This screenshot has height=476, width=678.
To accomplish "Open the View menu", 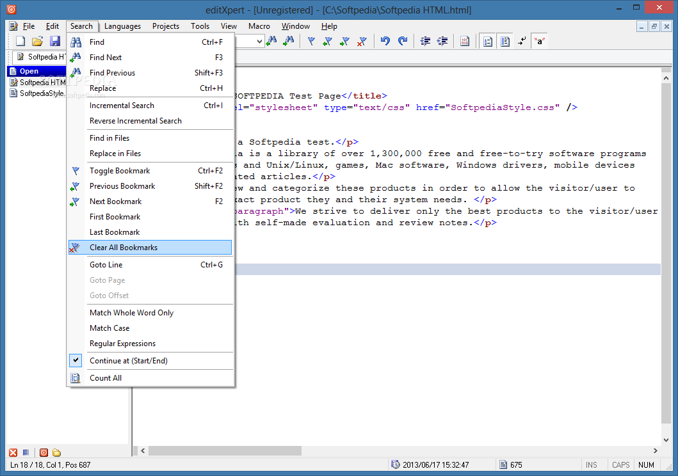I will 229,26.
